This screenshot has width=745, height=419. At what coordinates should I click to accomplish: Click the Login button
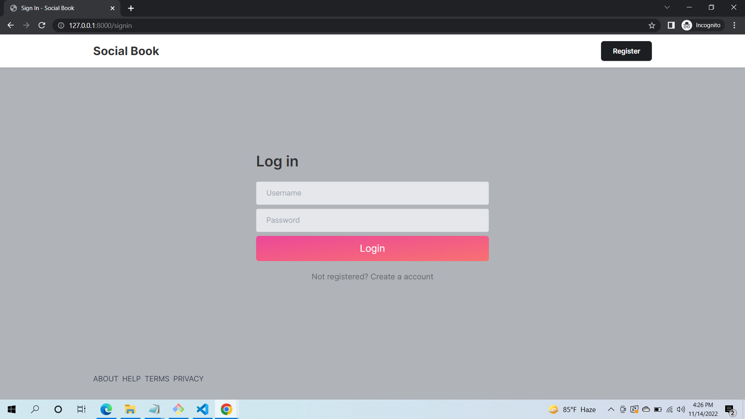click(x=372, y=248)
